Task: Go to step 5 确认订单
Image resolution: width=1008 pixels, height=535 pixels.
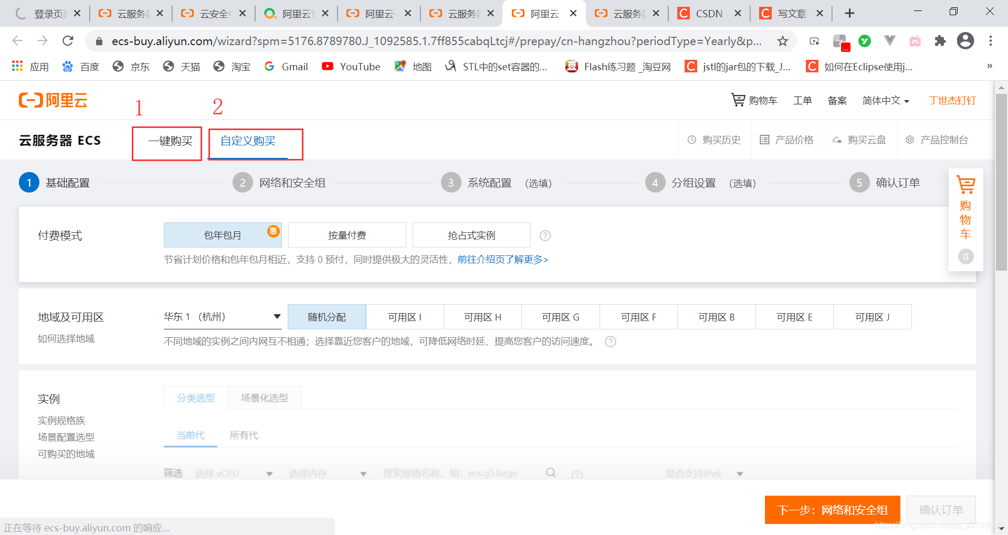Action: click(885, 183)
